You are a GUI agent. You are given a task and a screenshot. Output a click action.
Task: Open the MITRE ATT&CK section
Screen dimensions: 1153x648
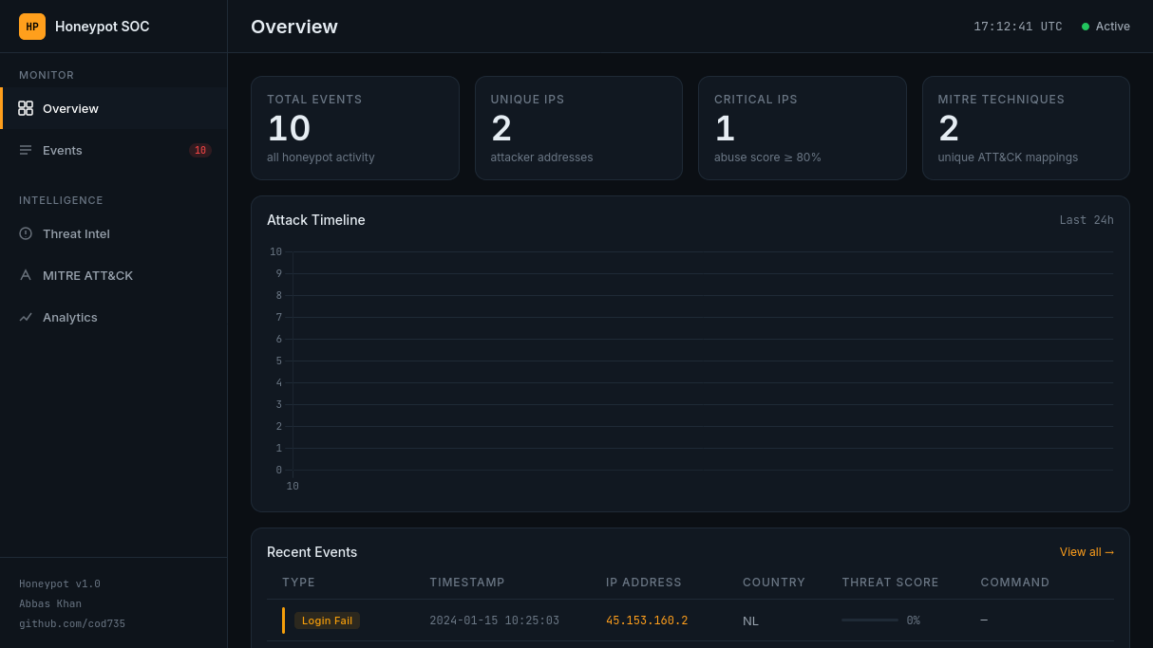point(87,275)
